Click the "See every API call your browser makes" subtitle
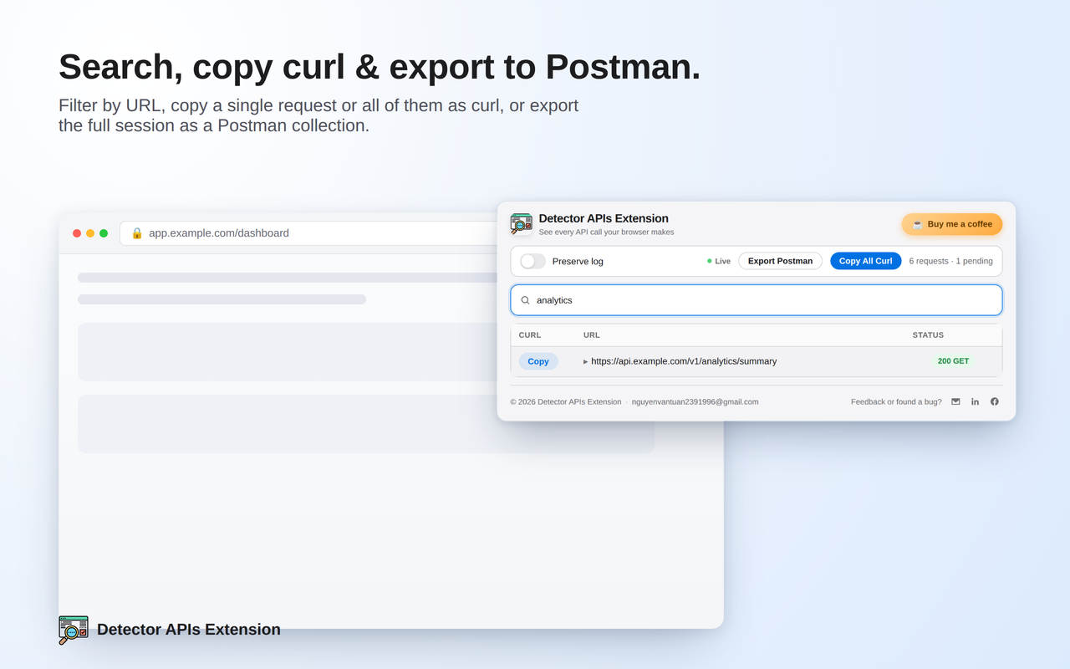This screenshot has height=669, width=1070. [x=606, y=232]
